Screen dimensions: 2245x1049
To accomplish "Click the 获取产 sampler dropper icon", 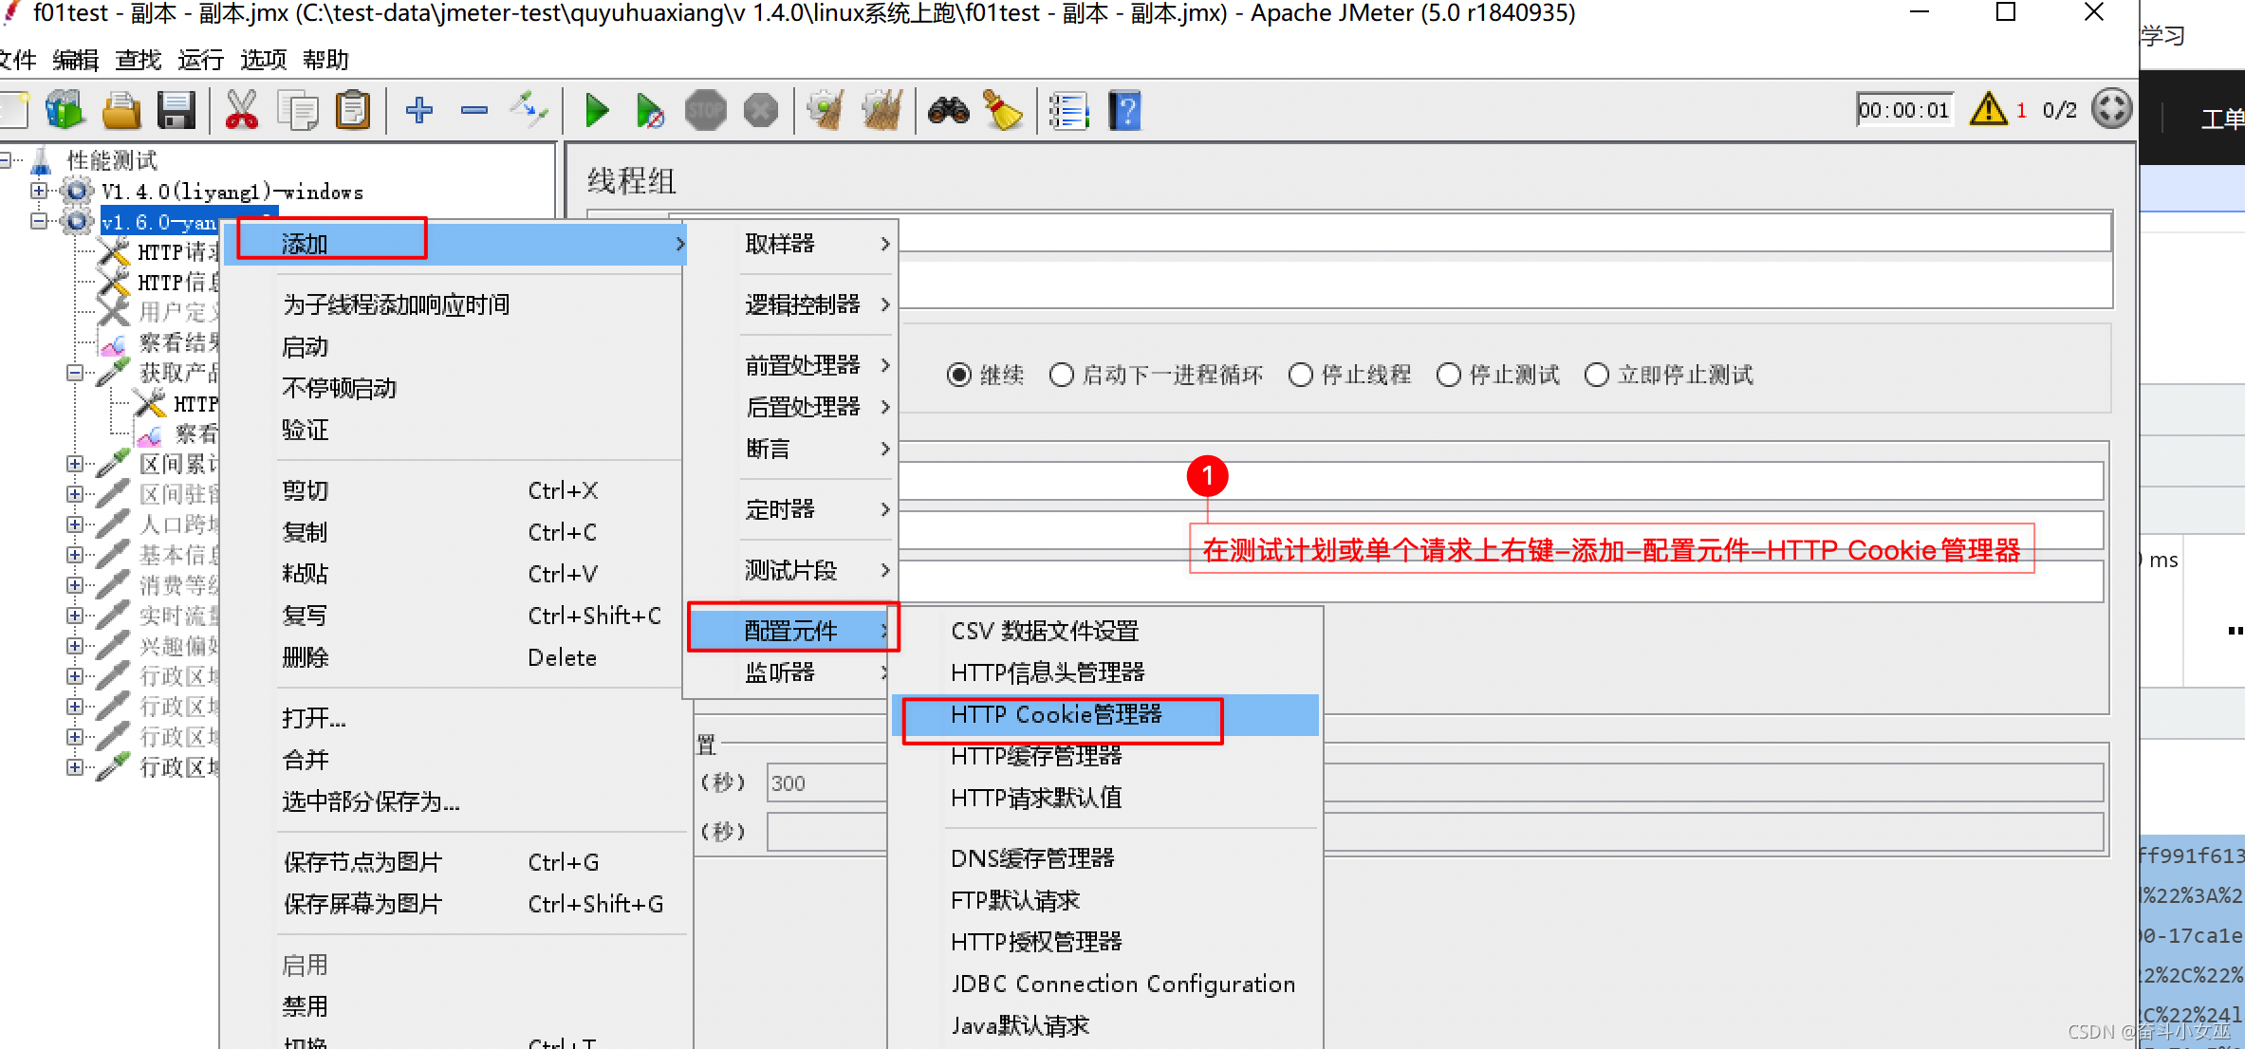I will [x=113, y=372].
